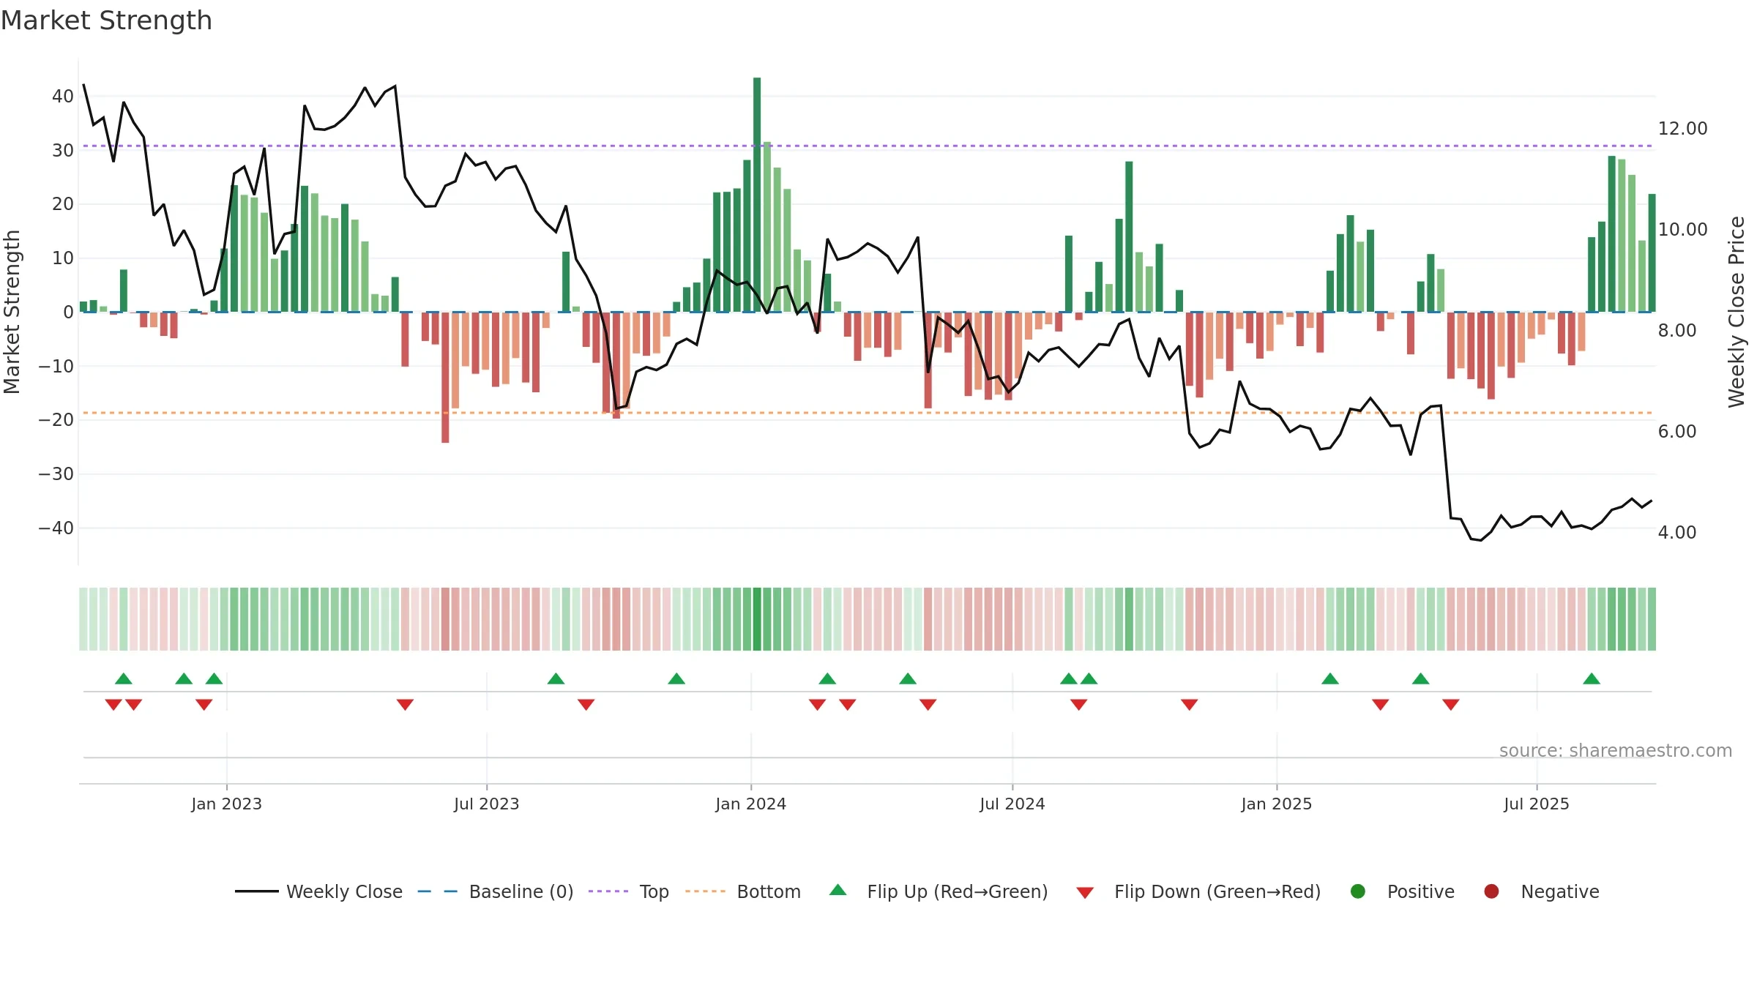Screen dimensions: 1757x988
Task: Click the Positive legend label
Action: click(1421, 891)
